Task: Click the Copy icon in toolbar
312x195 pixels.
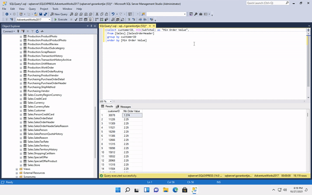Action: (102, 14)
